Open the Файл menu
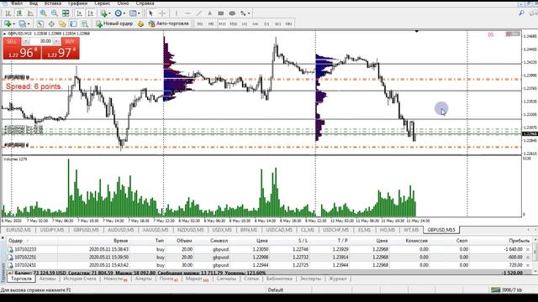The height and width of the screenshot is (302, 538). tap(17, 3)
